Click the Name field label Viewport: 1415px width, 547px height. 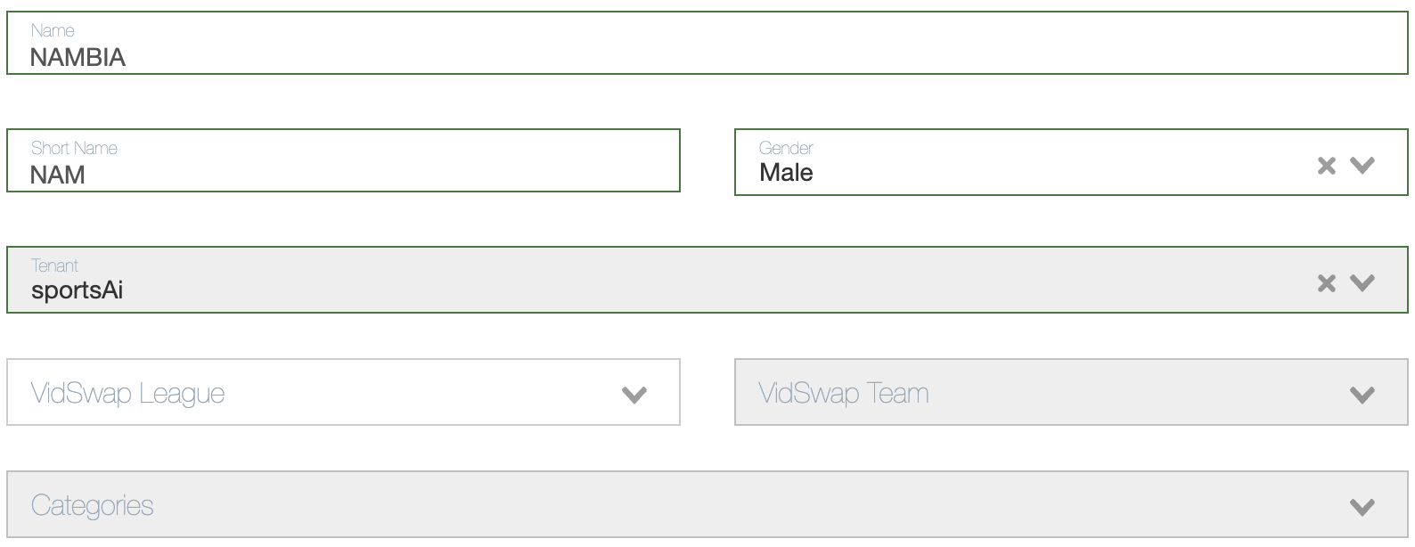point(53,30)
